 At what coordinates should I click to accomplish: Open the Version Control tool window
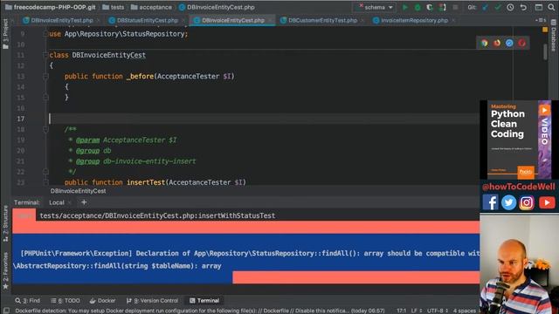coord(152,300)
